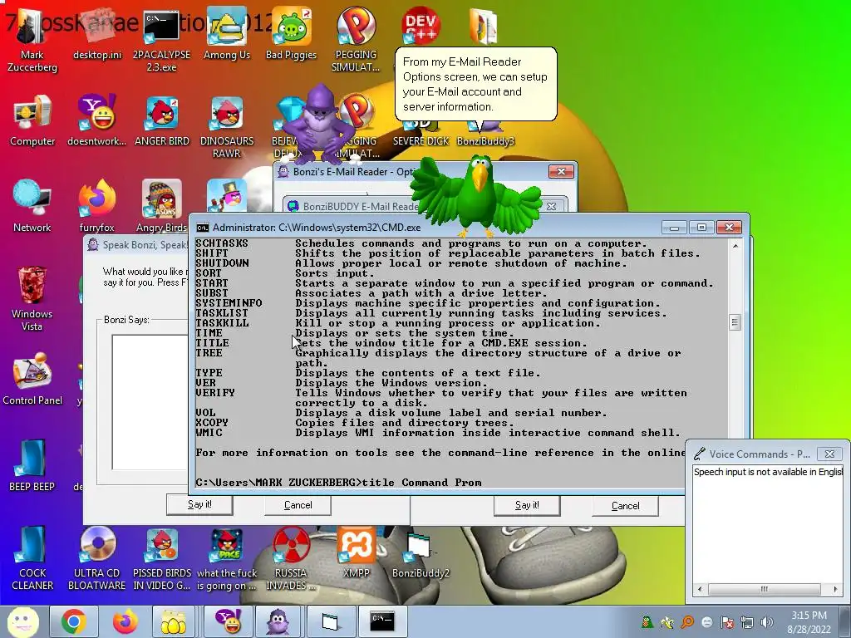Open the Angry Birds Seasons icon
851x638 pixels.
pyautogui.click(x=162, y=207)
